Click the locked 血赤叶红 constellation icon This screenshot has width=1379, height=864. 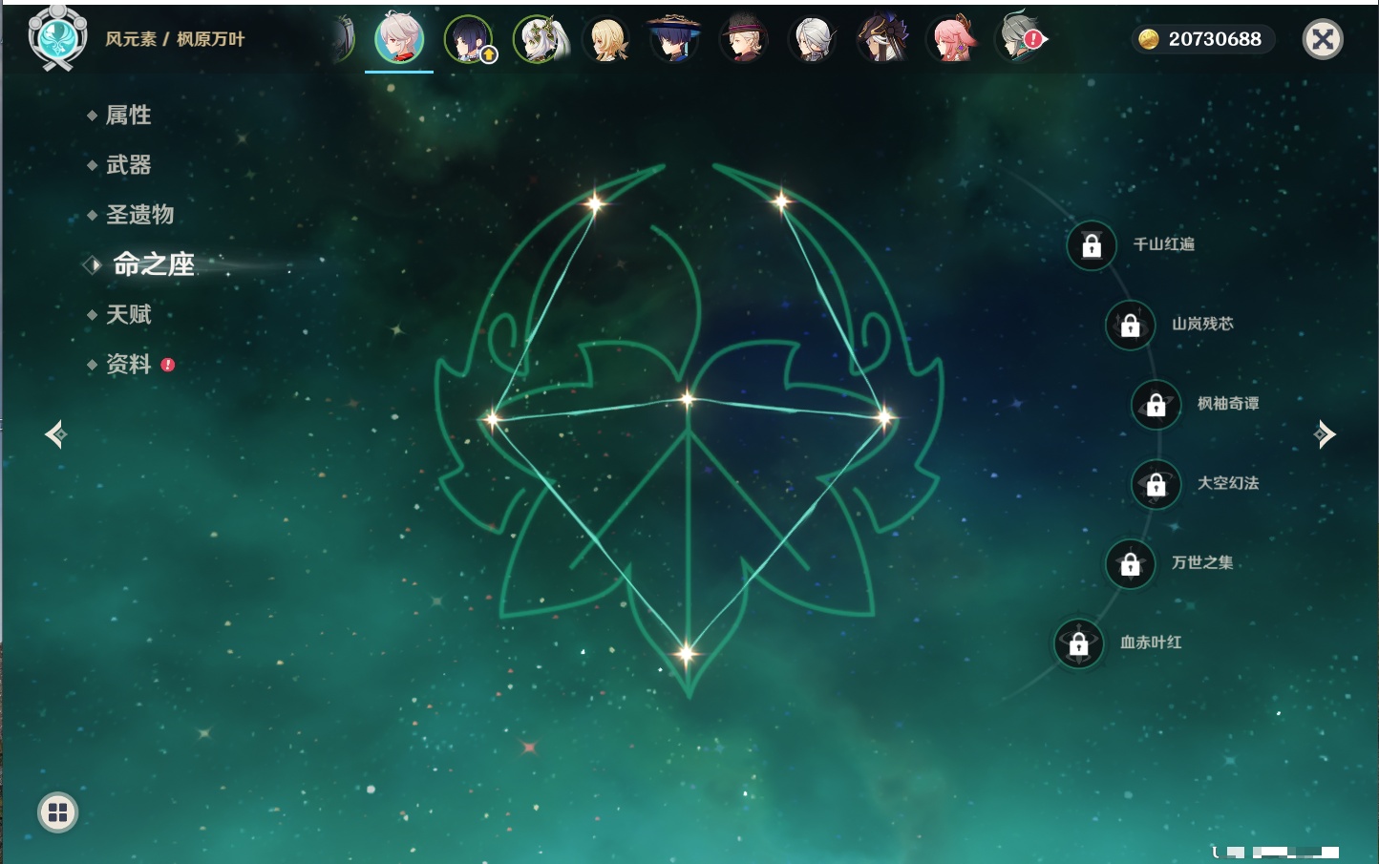(1079, 643)
